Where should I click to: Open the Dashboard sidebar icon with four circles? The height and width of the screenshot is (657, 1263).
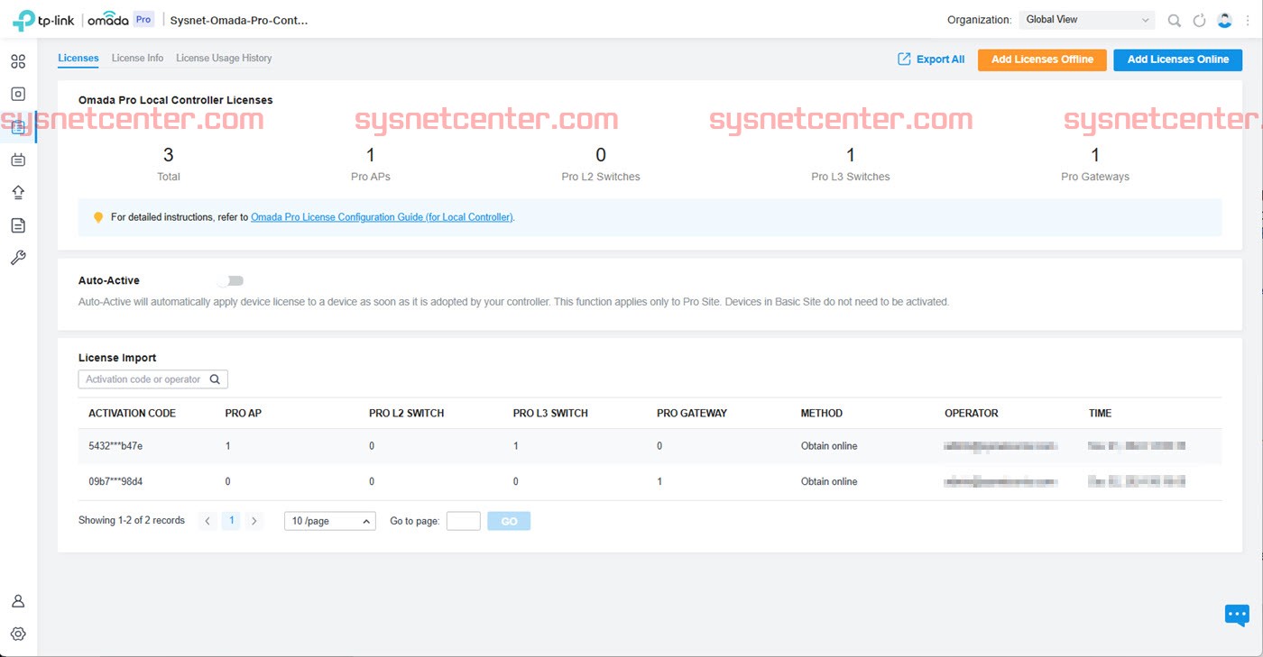pyautogui.click(x=18, y=61)
